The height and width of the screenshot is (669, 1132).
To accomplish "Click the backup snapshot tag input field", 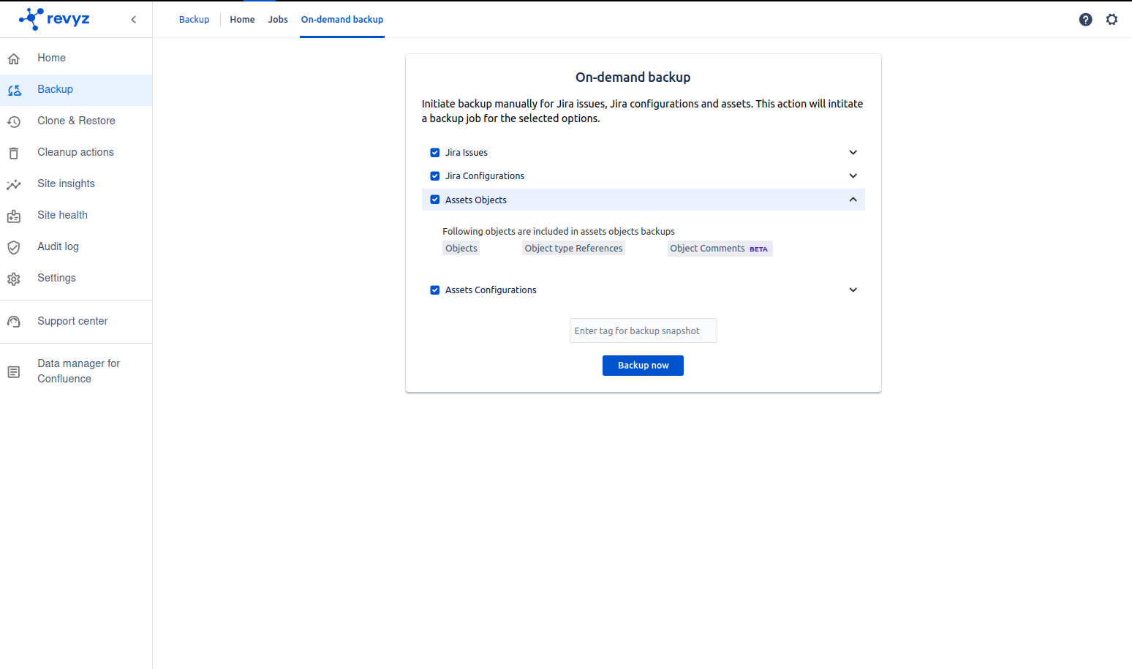I will [x=643, y=331].
